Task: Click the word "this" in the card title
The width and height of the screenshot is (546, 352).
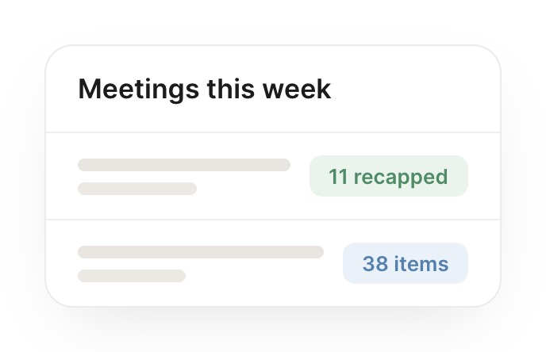Action: [x=231, y=90]
